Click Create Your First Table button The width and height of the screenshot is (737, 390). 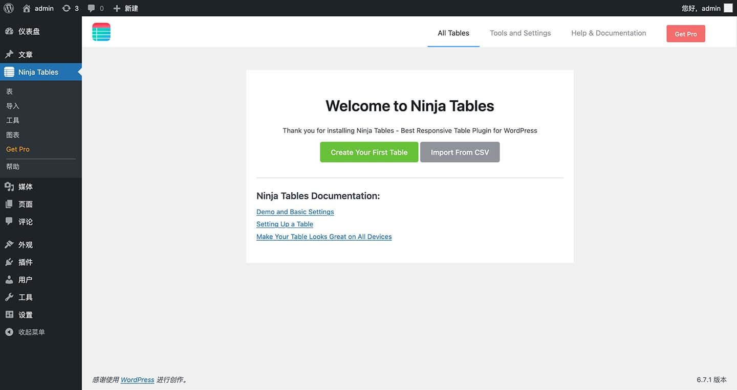[369, 152]
